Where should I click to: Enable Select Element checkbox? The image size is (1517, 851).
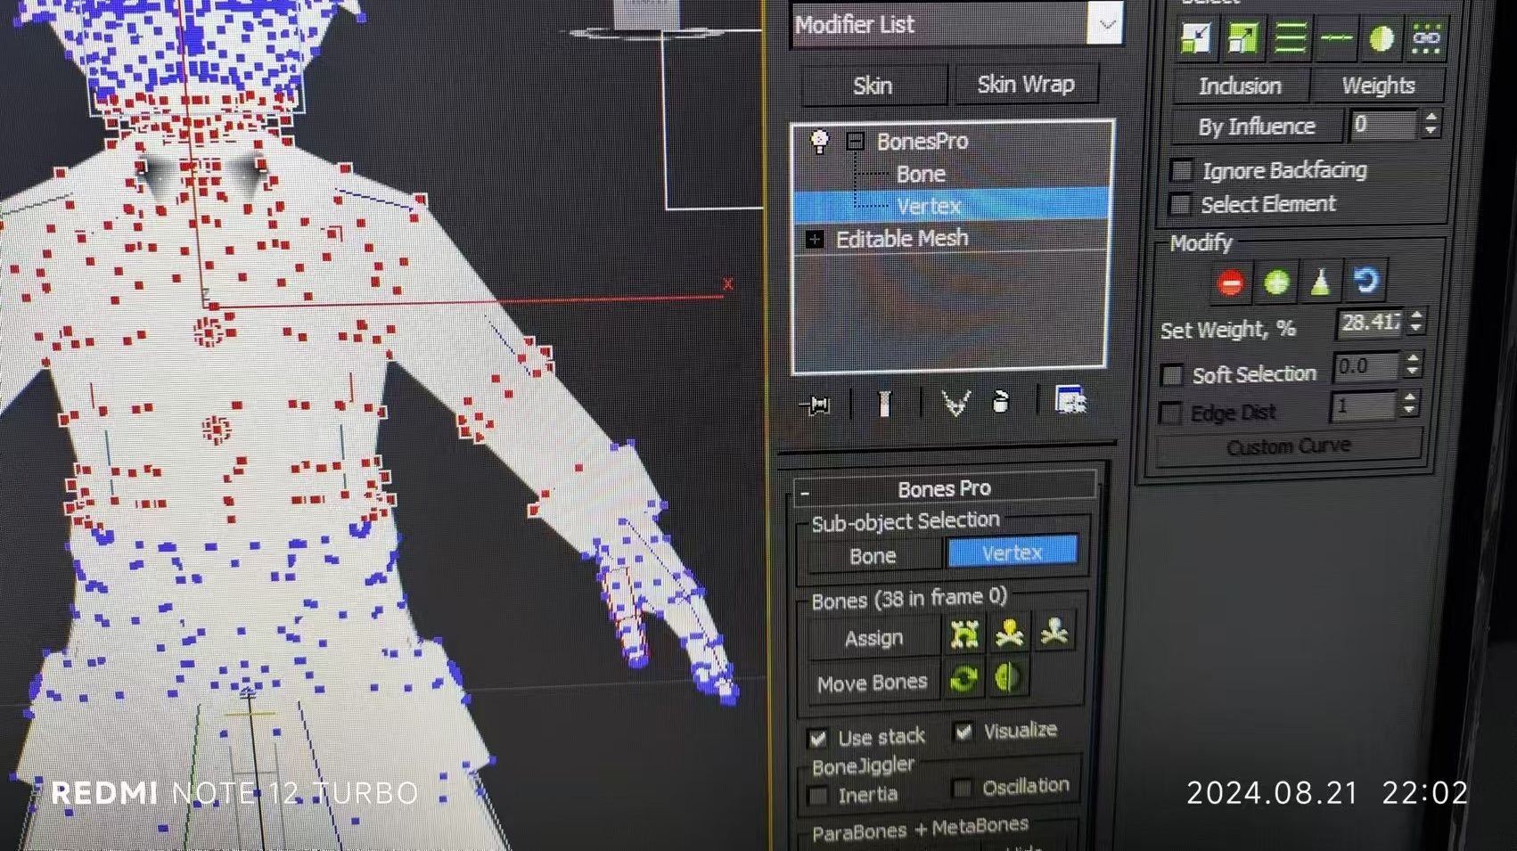(1180, 205)
